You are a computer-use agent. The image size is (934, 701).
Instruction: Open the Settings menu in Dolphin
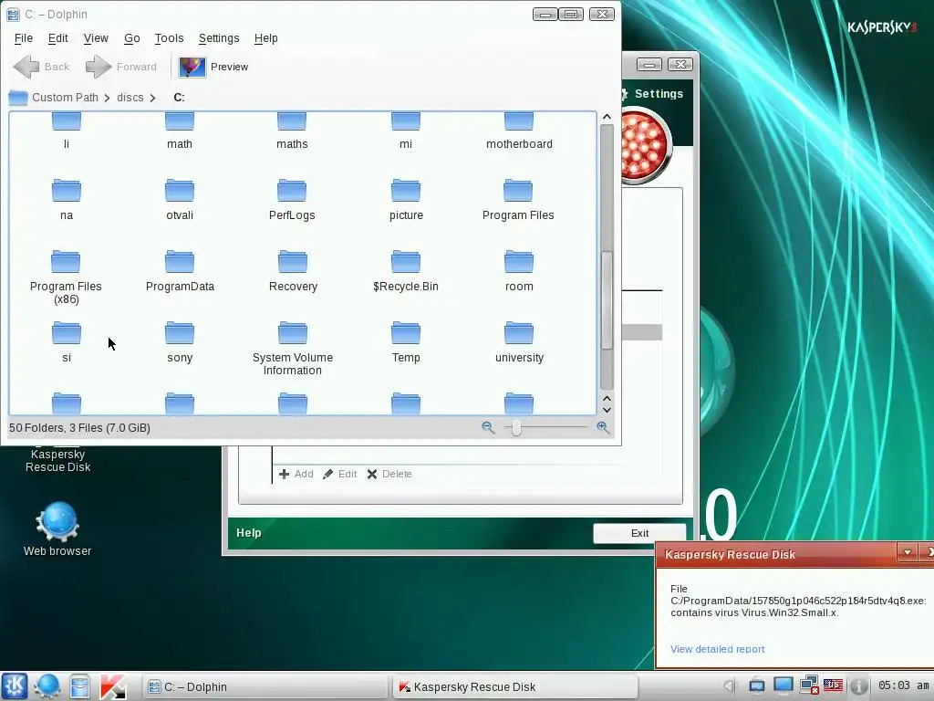point(219,38)
